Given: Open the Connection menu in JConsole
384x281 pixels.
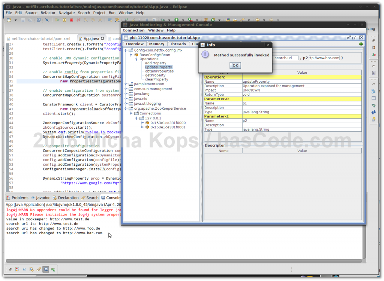Looking at the screenshot, I should [x=133, y=30].
